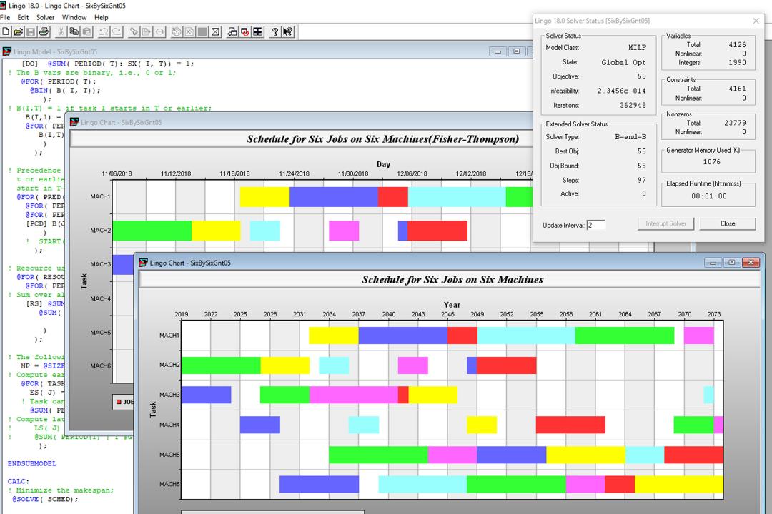Open a file with the folder icon
This screenshot has width=772, height=514.
pos(18,32)
